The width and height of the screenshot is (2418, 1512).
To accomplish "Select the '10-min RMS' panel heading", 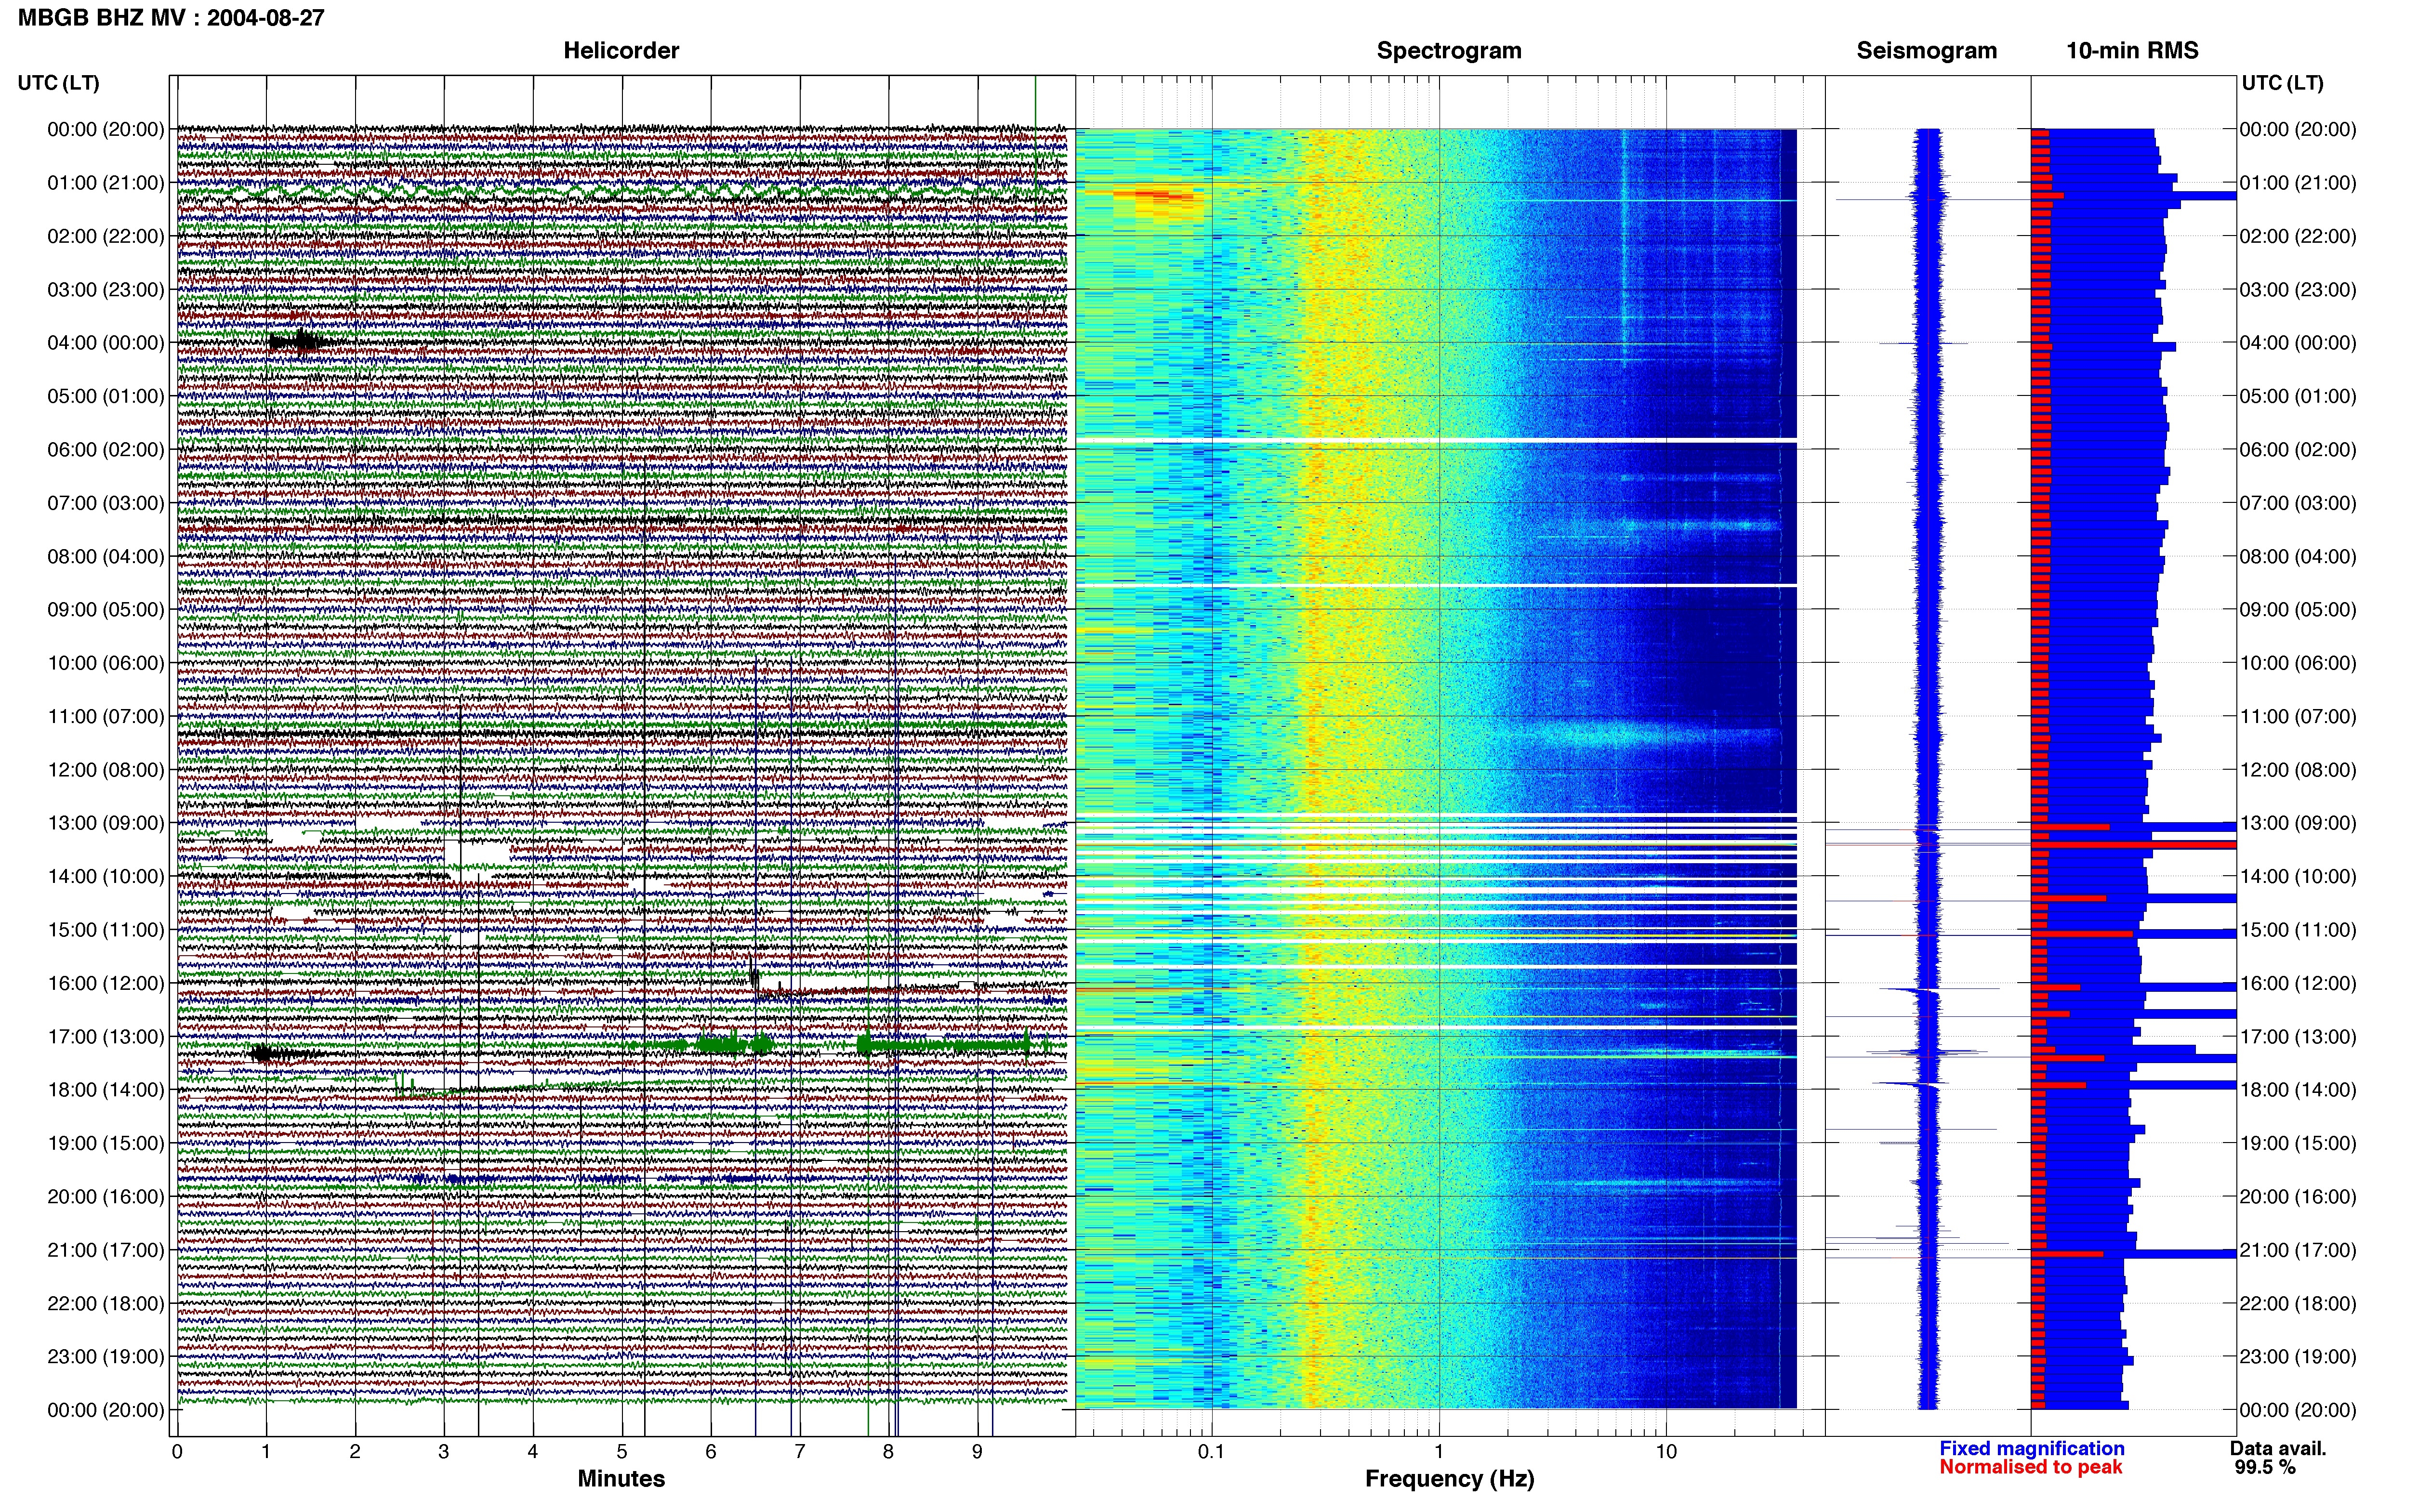I will pos(2132,50).
